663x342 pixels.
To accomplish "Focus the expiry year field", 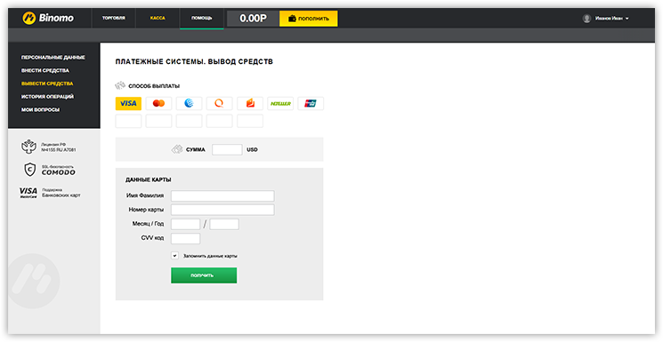I will point(224,224).
